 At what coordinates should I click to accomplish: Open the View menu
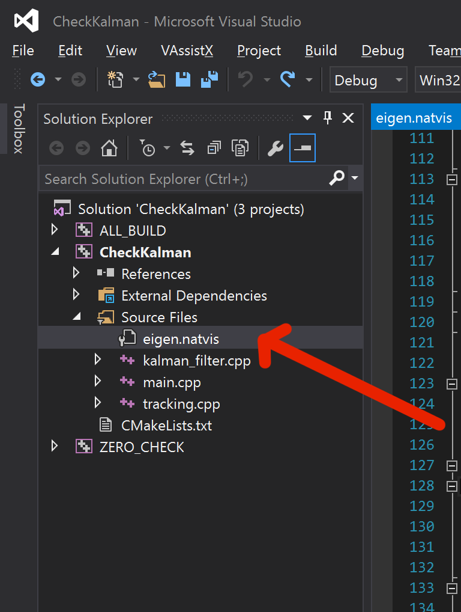pyautogui.click(x=122, y=50)
